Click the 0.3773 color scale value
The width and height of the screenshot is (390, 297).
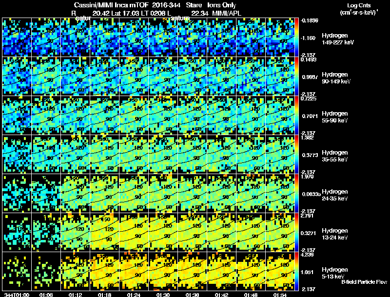(310, 155)
